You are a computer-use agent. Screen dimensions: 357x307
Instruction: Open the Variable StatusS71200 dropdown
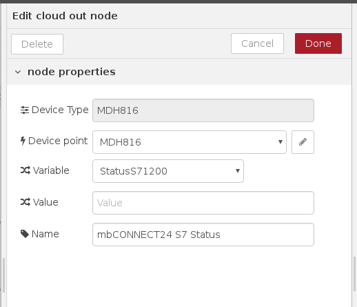pyautogui.click(x=168, y=171)
